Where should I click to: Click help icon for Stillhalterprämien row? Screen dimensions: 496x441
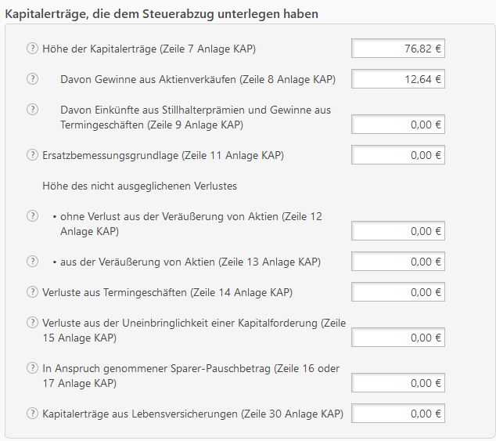32,110
